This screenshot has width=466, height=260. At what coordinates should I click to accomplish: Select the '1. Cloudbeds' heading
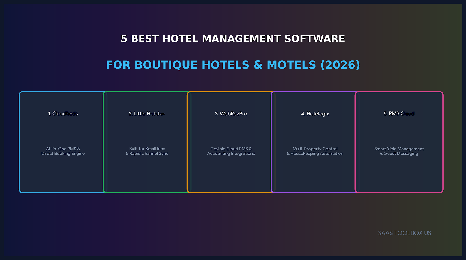(x=63, y=114)
